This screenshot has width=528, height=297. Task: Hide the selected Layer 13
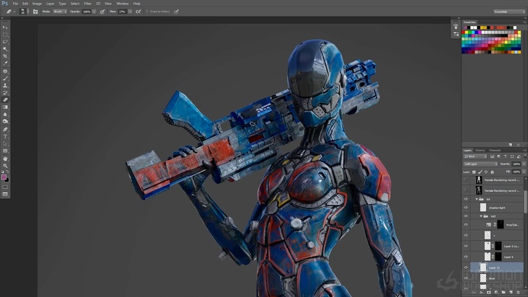pyautogui.click(x=466, y=267)
